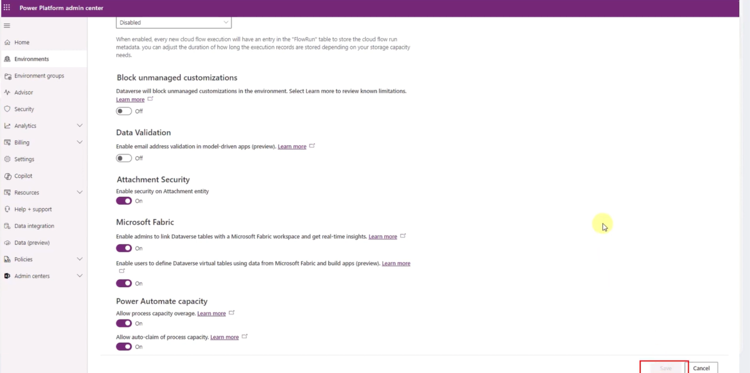
Task: Open external link icon for process capacity overage
Action: 232,313
